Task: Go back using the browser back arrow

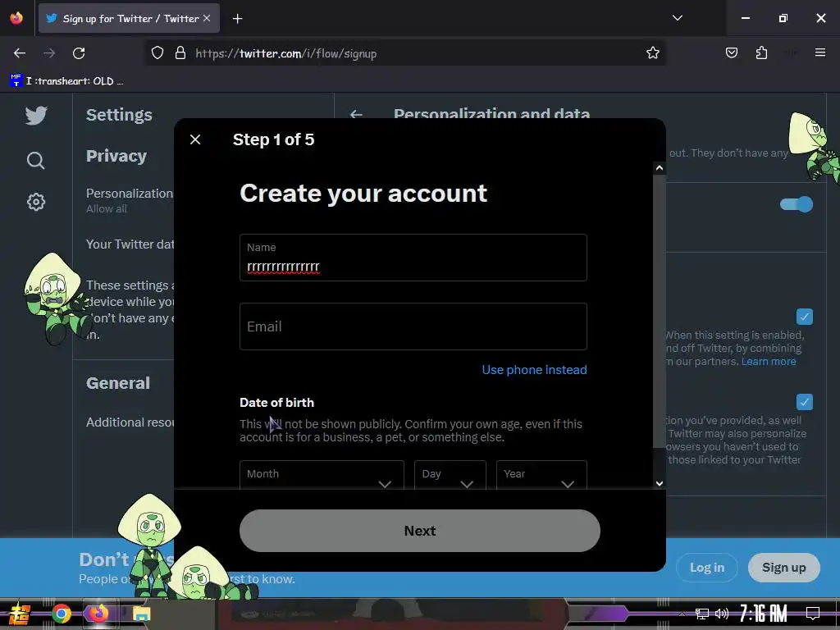Action: (x=20, y=53)
